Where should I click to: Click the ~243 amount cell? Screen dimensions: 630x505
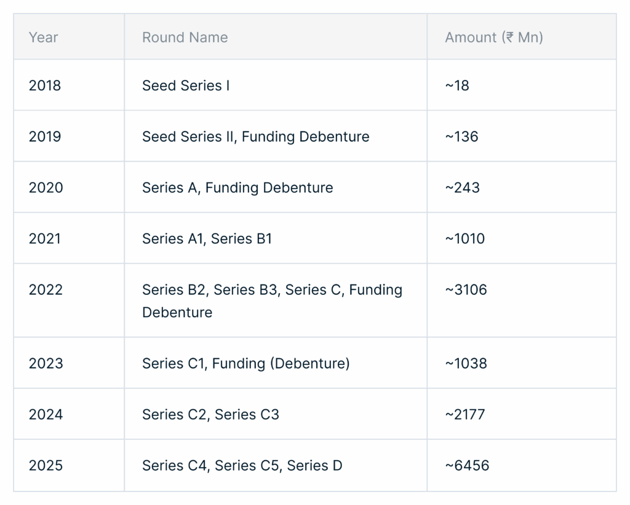coord(522,187)
